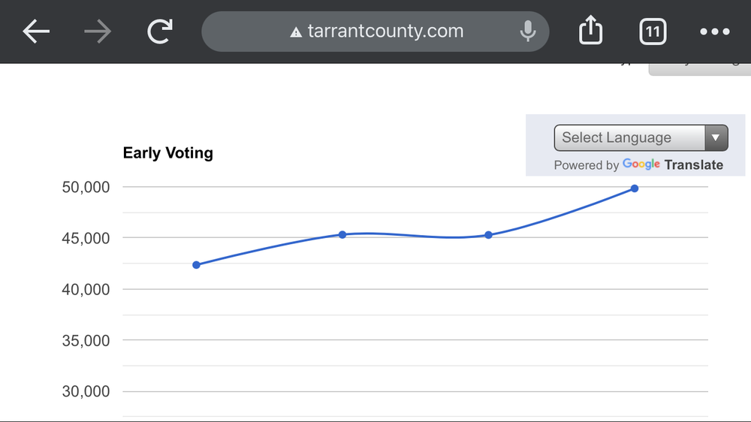Start voice search with the microphone
The image size is (751, 422).
528,32
